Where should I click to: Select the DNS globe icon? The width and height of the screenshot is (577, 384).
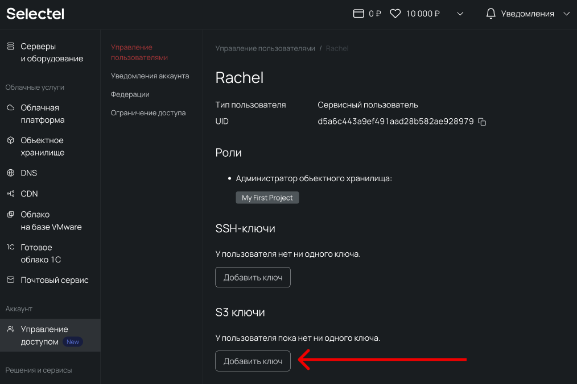pos(11,173)
